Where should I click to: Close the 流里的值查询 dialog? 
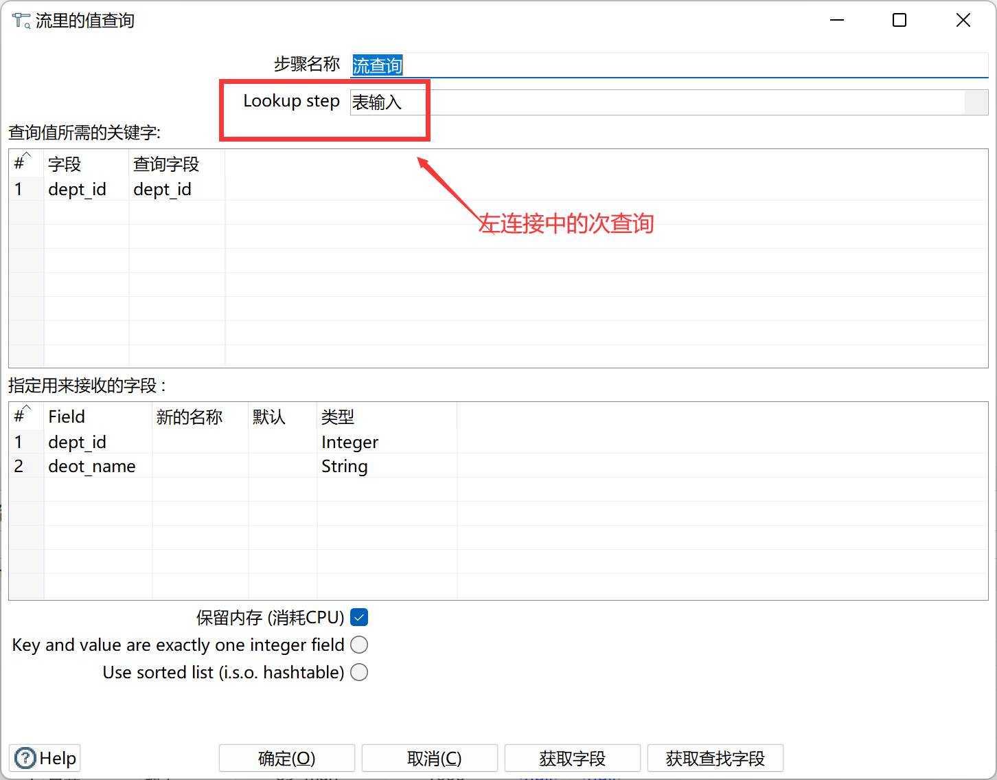[963, 21]
